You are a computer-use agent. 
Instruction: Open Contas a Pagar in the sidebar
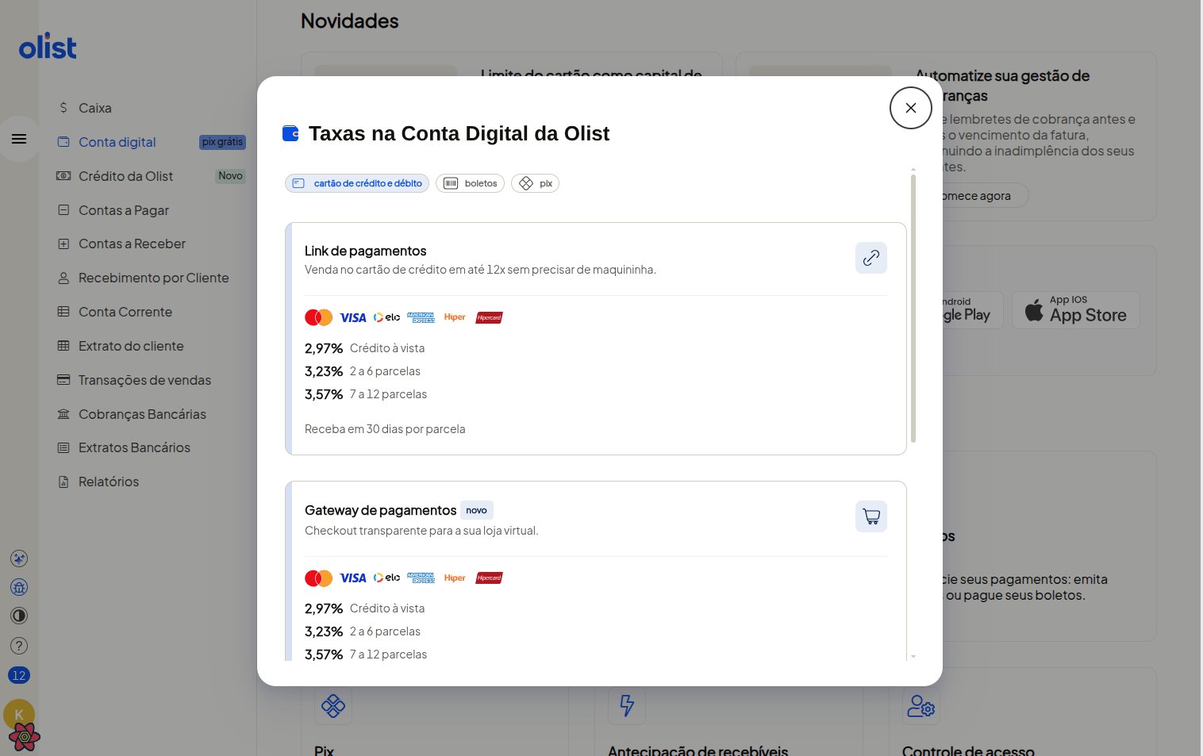point(123,210)
